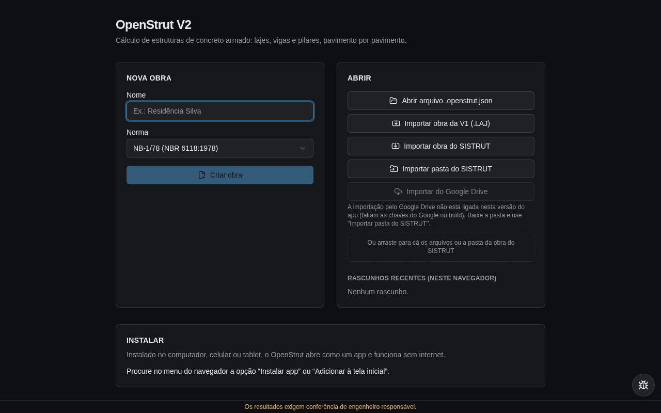The image size is (661, 413).
Task: Click the OpenStrut V2 title
Action: pyautogui.click(x=153, y=25)
